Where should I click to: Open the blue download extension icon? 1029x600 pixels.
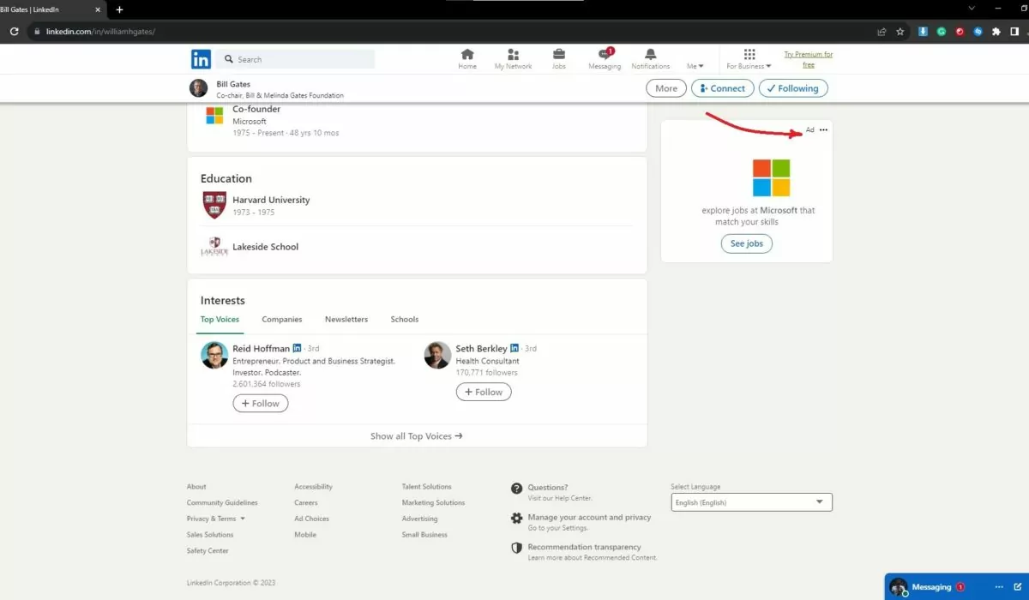click(924, 32)
